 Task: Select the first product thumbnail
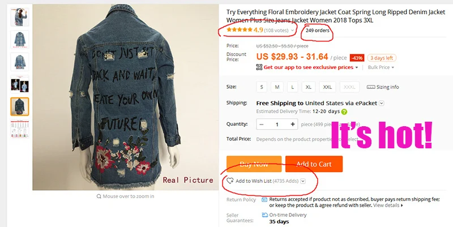pos(20,18)
